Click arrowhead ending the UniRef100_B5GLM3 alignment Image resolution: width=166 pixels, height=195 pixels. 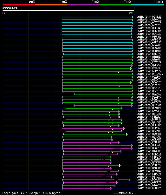click(129, 180)
